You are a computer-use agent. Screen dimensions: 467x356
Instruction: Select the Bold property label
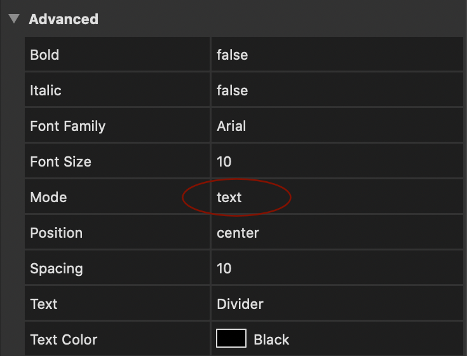[44, 55]
